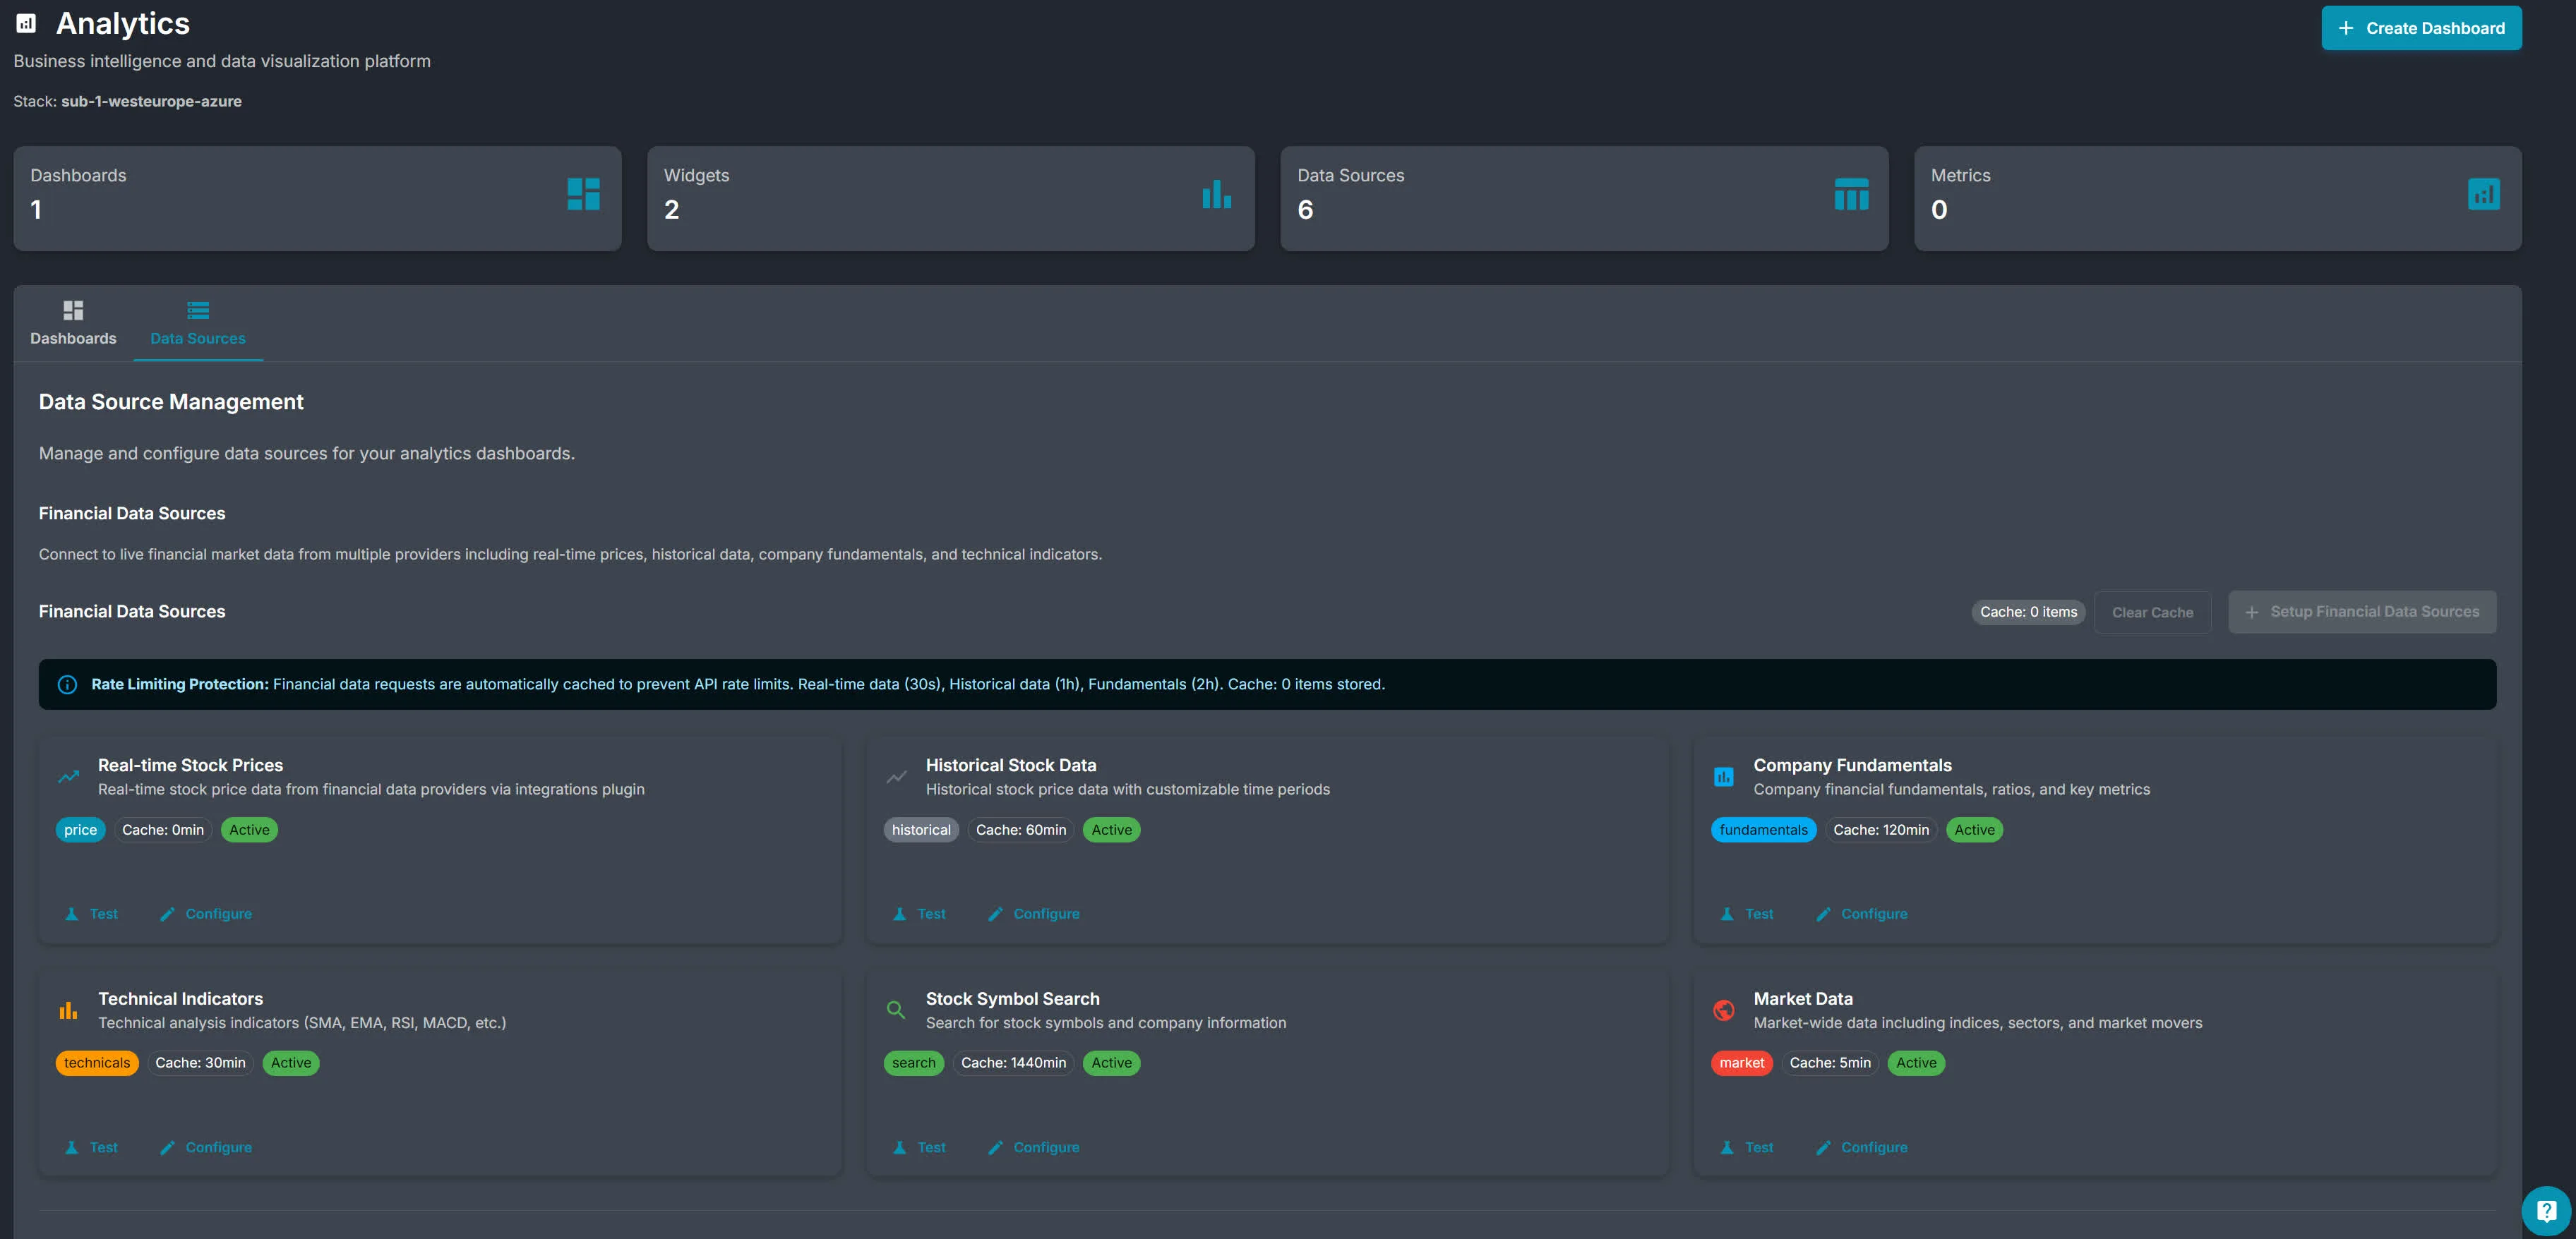Click the Metrics count card
The width and height of the screenshot is (2576, 1239).
pos(2218,199)
